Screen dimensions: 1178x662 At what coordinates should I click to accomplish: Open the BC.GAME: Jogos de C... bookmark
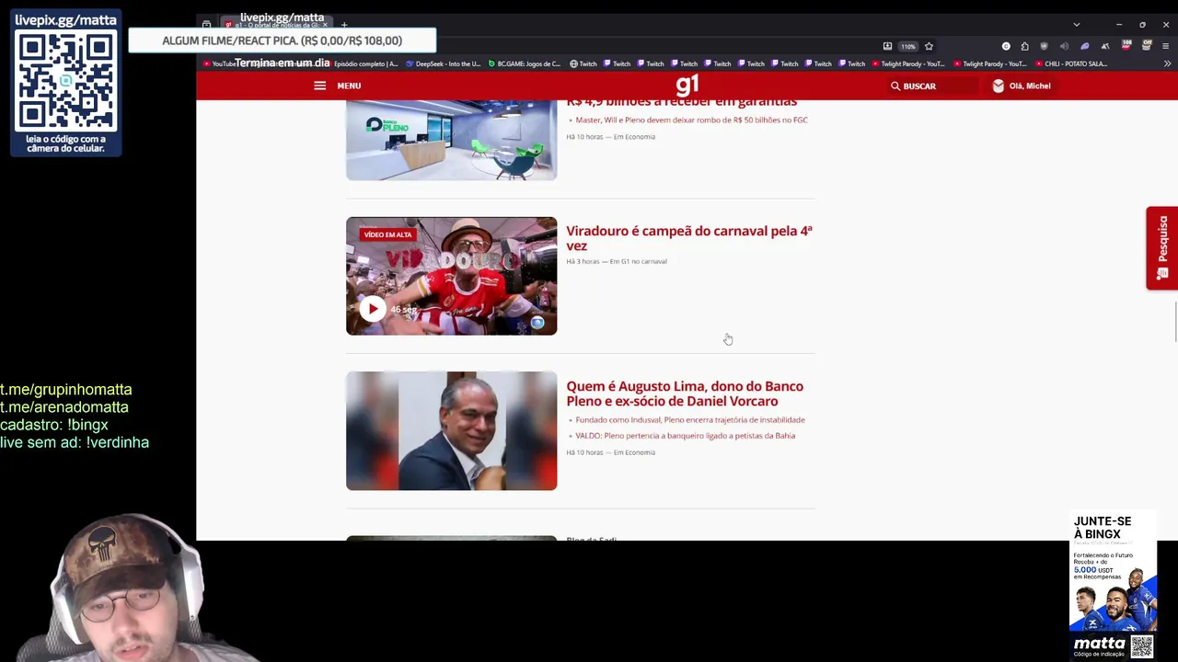(524, 63)
